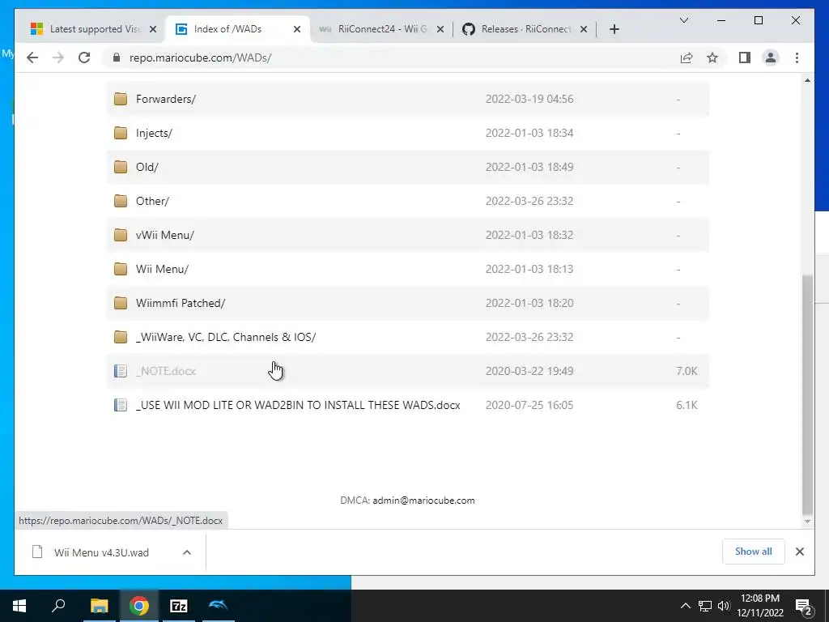Open a new browser tab
The width and height of the screenshot is (829, 622).
pyautogui.click(x=614, y=29)
